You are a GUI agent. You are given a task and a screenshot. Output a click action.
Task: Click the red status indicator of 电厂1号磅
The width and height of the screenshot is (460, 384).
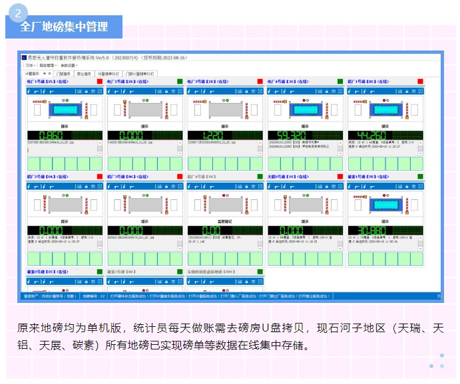click(x=100, y=82)
